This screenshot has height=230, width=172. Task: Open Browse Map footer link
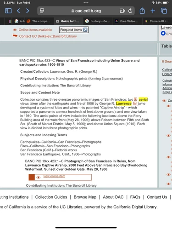click(x=85, y=197)
